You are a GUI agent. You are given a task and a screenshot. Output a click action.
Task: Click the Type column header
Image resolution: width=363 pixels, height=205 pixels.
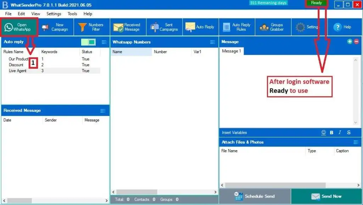click(320, 151)
